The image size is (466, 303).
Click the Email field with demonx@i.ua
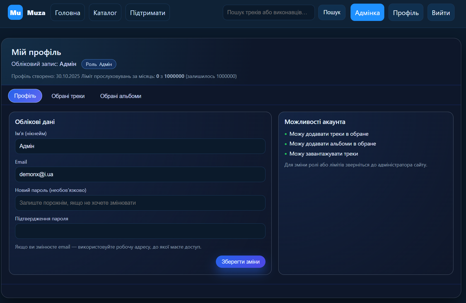click(140, 174)
